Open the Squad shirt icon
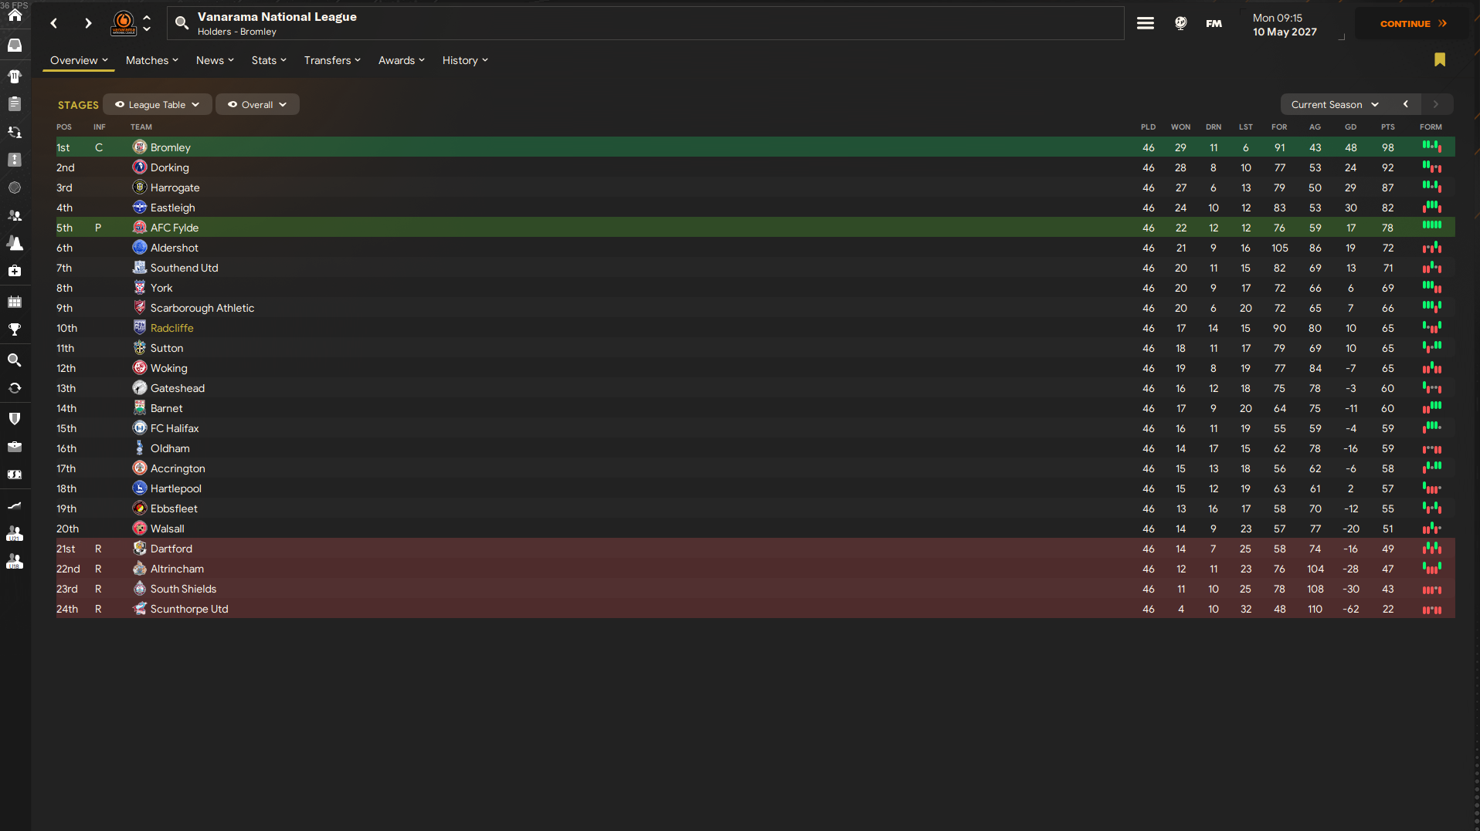 click(x=15, y=76)
